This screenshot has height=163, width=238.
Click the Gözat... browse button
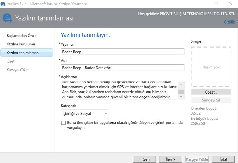[x=211, y=92]
